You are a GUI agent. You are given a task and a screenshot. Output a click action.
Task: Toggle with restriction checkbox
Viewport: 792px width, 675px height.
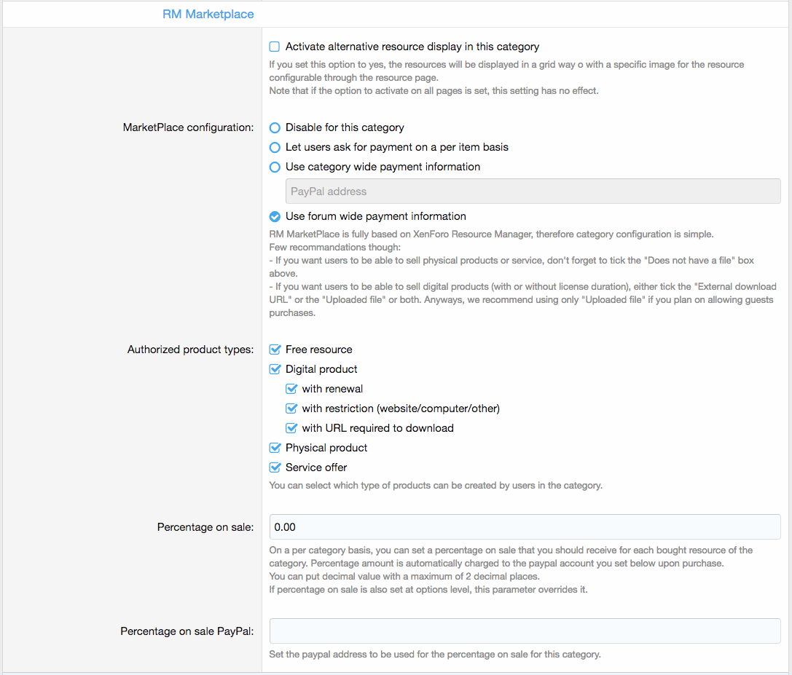tap(291, 408)
